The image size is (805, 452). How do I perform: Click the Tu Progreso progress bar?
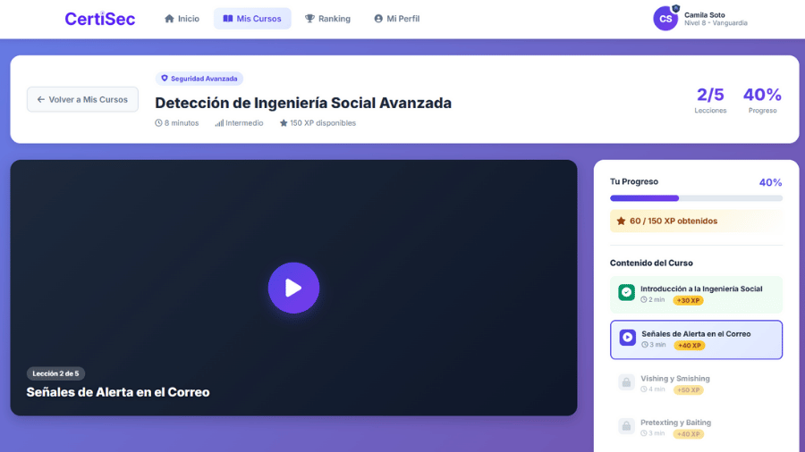pos(696,198)
